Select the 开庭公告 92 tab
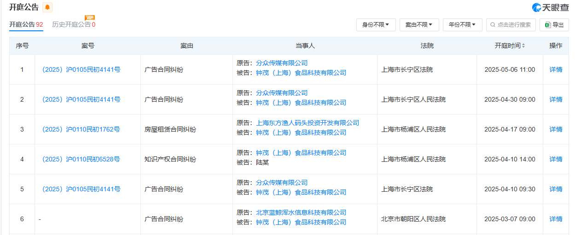This screenshot has width=575, height=235. click(26, 24)
